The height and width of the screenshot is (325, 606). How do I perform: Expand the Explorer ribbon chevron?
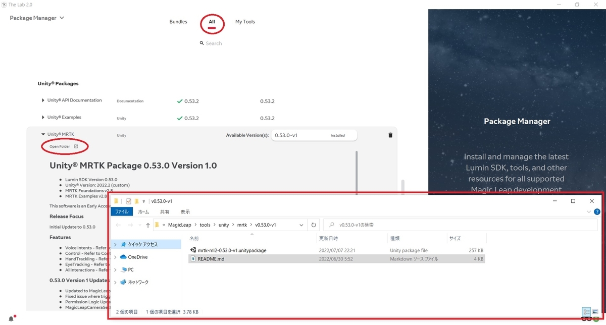[x=589, y=212]
